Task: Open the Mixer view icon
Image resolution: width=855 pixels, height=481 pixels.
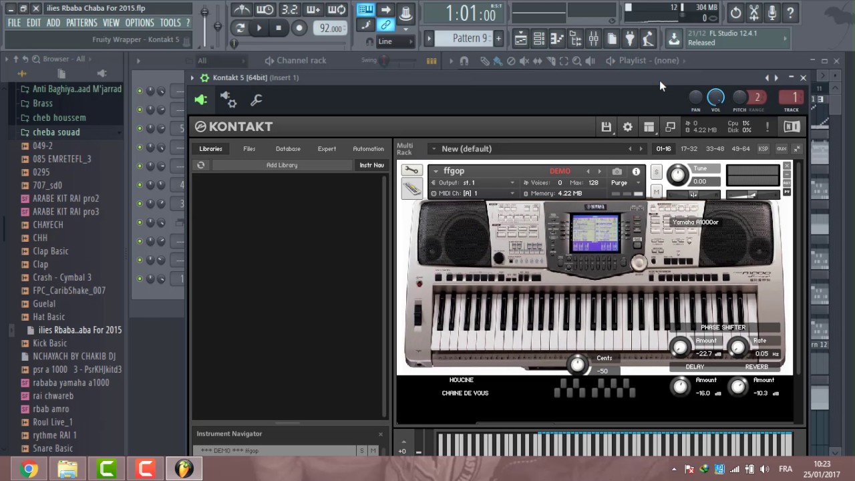Action: (x=593, y=39)
